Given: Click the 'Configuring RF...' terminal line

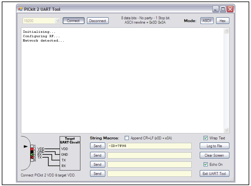Looking at the screenshot, I should pyautogui.click(x=41, y=36).
